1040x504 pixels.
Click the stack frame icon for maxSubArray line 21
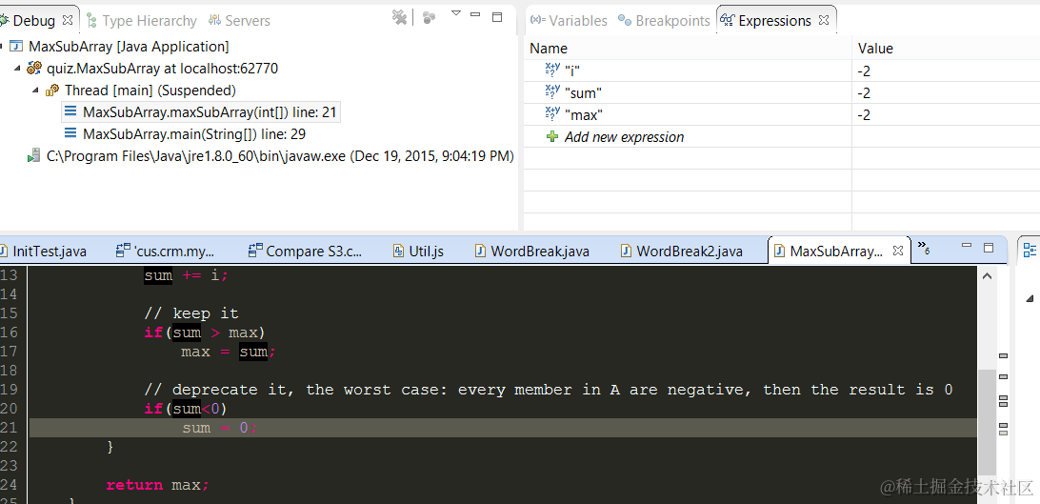70,112
